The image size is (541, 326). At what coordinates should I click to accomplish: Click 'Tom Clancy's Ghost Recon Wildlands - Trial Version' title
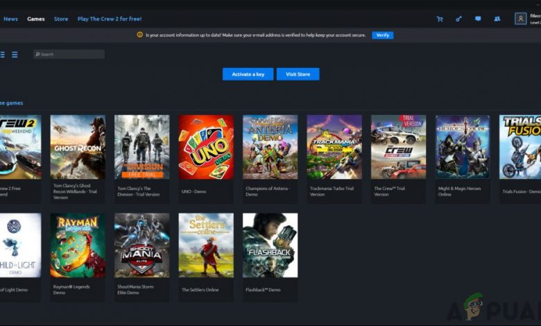coord(75,191)
